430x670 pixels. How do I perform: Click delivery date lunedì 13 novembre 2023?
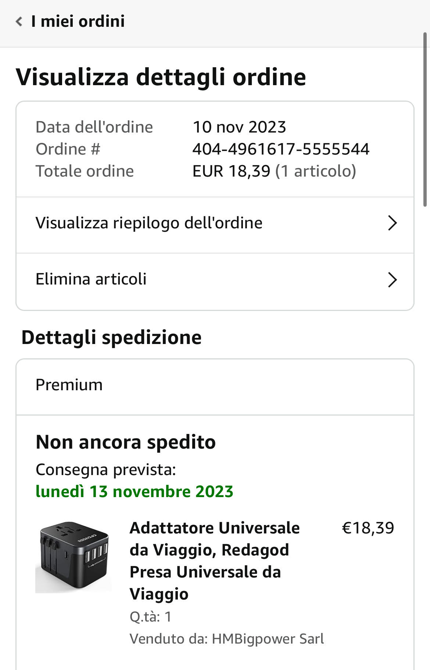[x=135, y=491]
